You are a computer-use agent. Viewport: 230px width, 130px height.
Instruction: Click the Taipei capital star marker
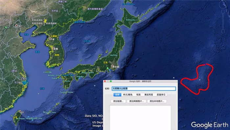tap(20, 111)
